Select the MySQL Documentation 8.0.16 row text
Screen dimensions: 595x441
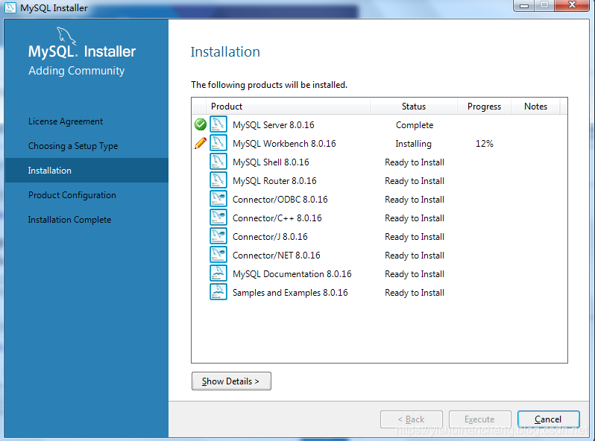tap(292, 273)
